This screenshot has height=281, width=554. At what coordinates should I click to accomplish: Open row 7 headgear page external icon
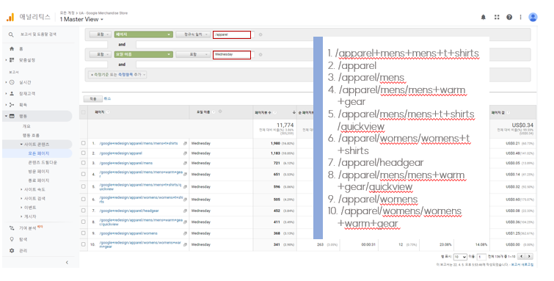[x=185, y=211]
